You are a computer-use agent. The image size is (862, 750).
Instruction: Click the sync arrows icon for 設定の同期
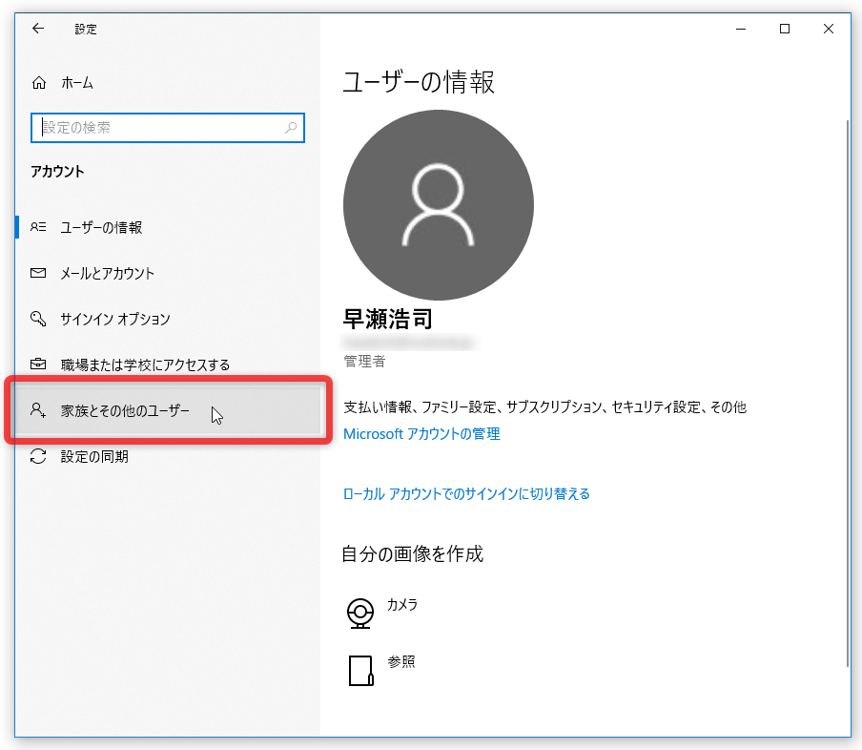click(38, 455)
